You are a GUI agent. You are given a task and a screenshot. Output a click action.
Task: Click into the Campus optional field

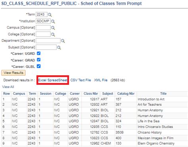[43, 28]
